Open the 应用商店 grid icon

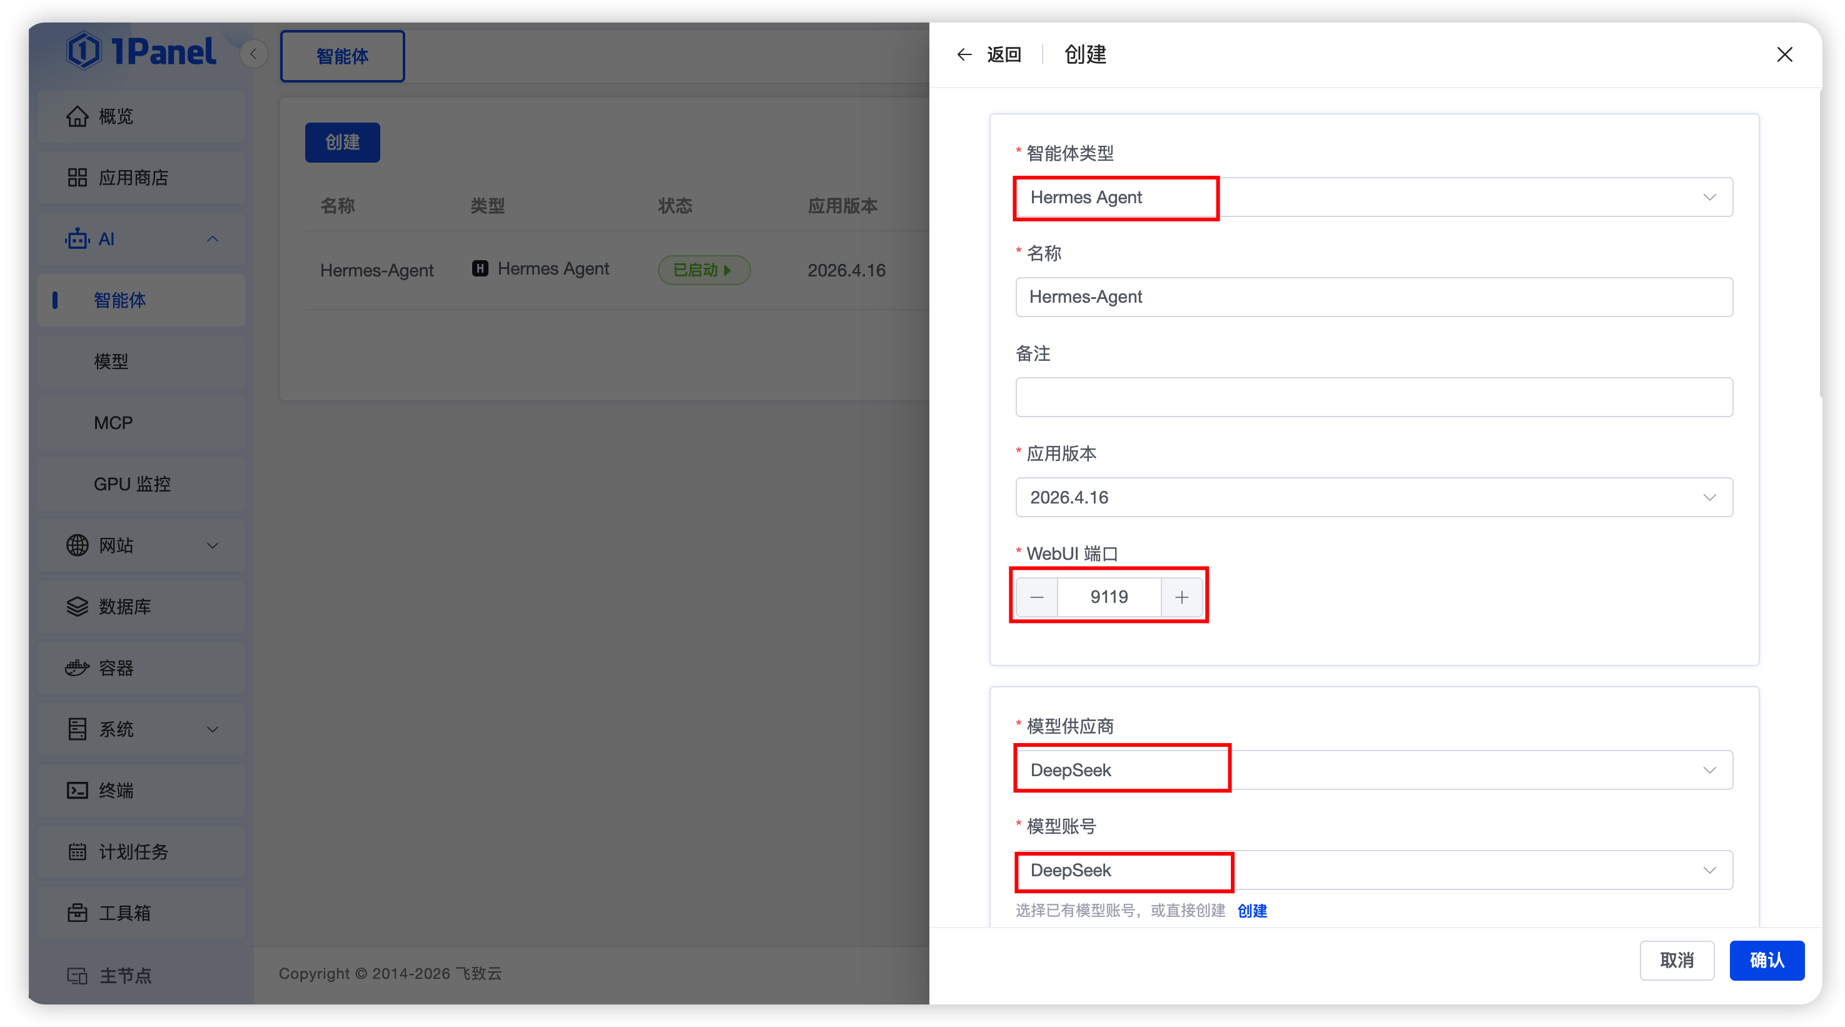coord(78,178)
